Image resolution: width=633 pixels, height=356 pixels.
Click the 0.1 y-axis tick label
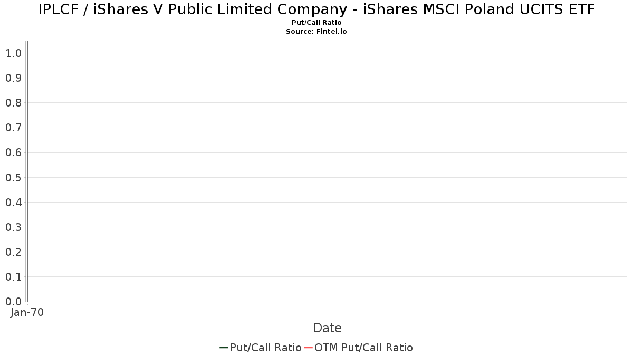tap(13, 277)
